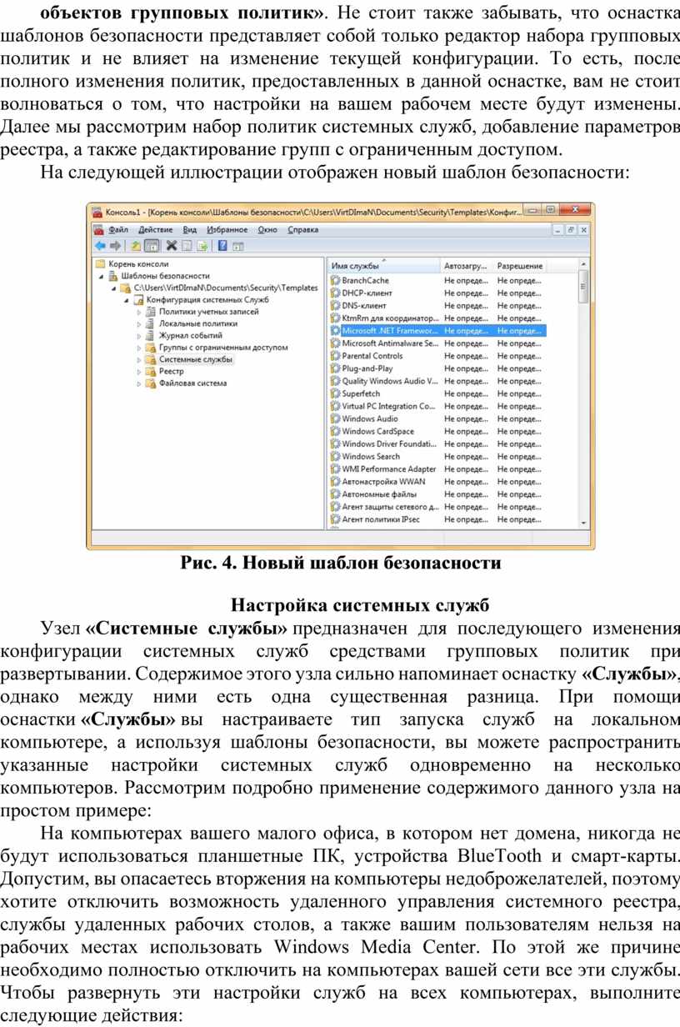Image resolution: width=680 pixels, height=1027 pixels.
Task: Select the Quality Windows Audio Video service
Action: (437, 381)
